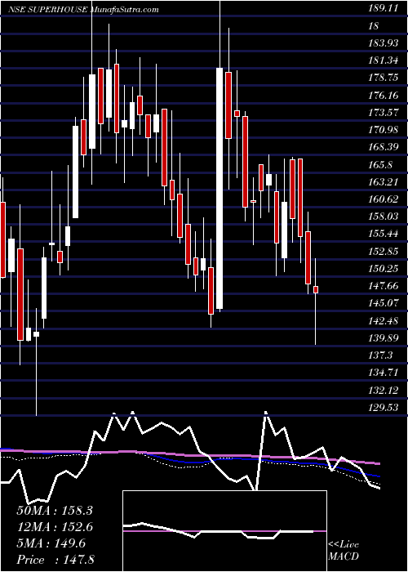Viewport: 408px width, 572px height.
Task: Click the NSE SUPERHOUSE chart title
Action: pyautogui.click(x=48, y=10)
